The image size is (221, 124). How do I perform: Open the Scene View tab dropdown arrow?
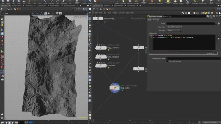point(9,6)
